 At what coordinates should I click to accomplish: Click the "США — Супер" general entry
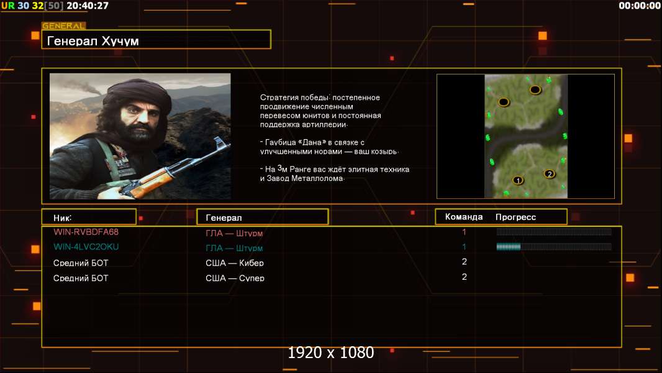[x=235, y=278]
